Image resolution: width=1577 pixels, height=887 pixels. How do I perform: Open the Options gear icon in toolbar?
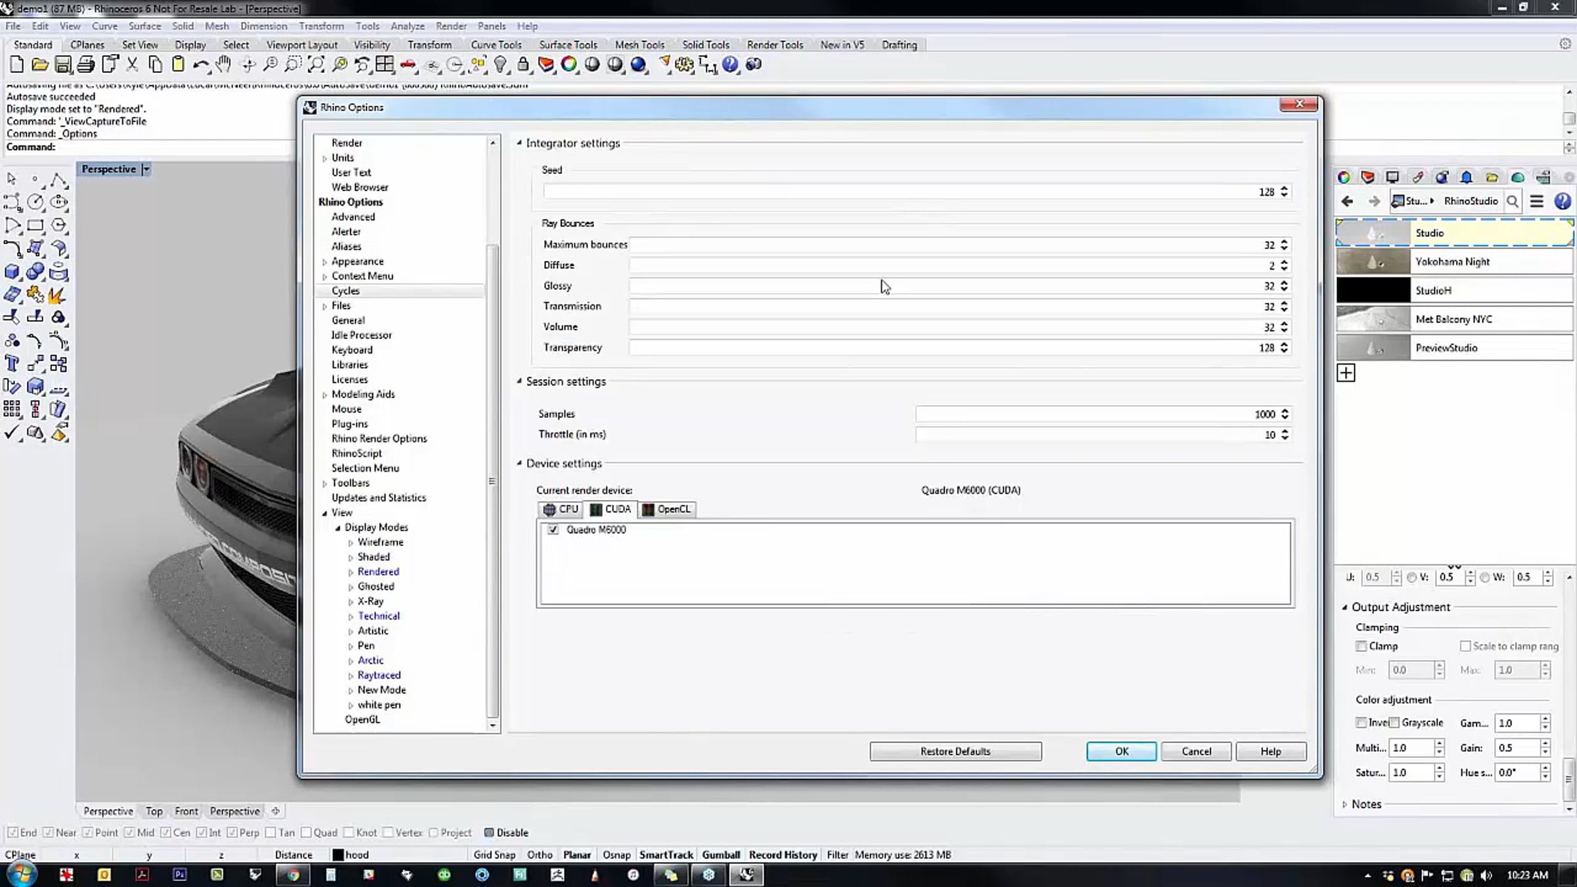point(684,64)
